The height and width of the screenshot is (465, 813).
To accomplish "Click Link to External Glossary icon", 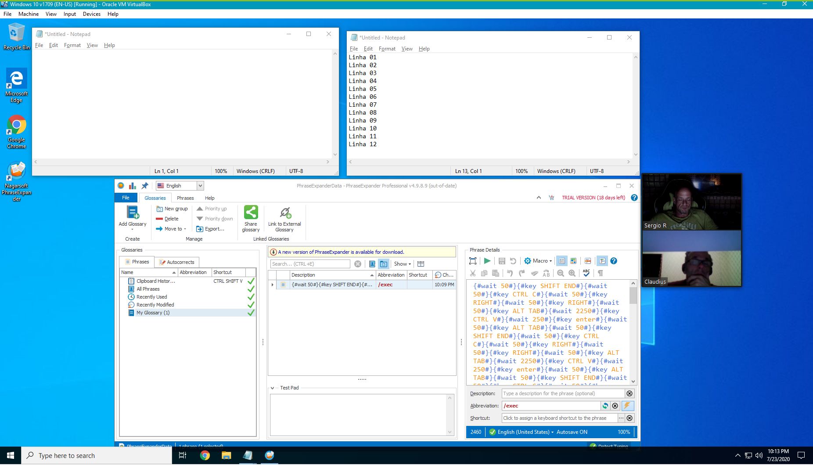I will pyautogui.click(x=285, y=213).
